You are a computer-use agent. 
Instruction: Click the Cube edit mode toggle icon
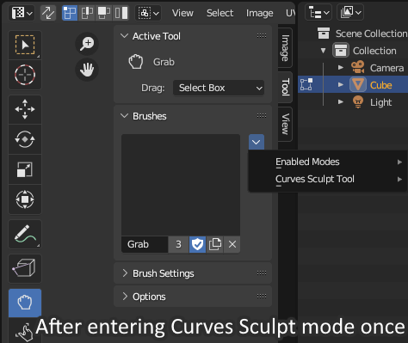pyautogui.click(x=306, y=85)
